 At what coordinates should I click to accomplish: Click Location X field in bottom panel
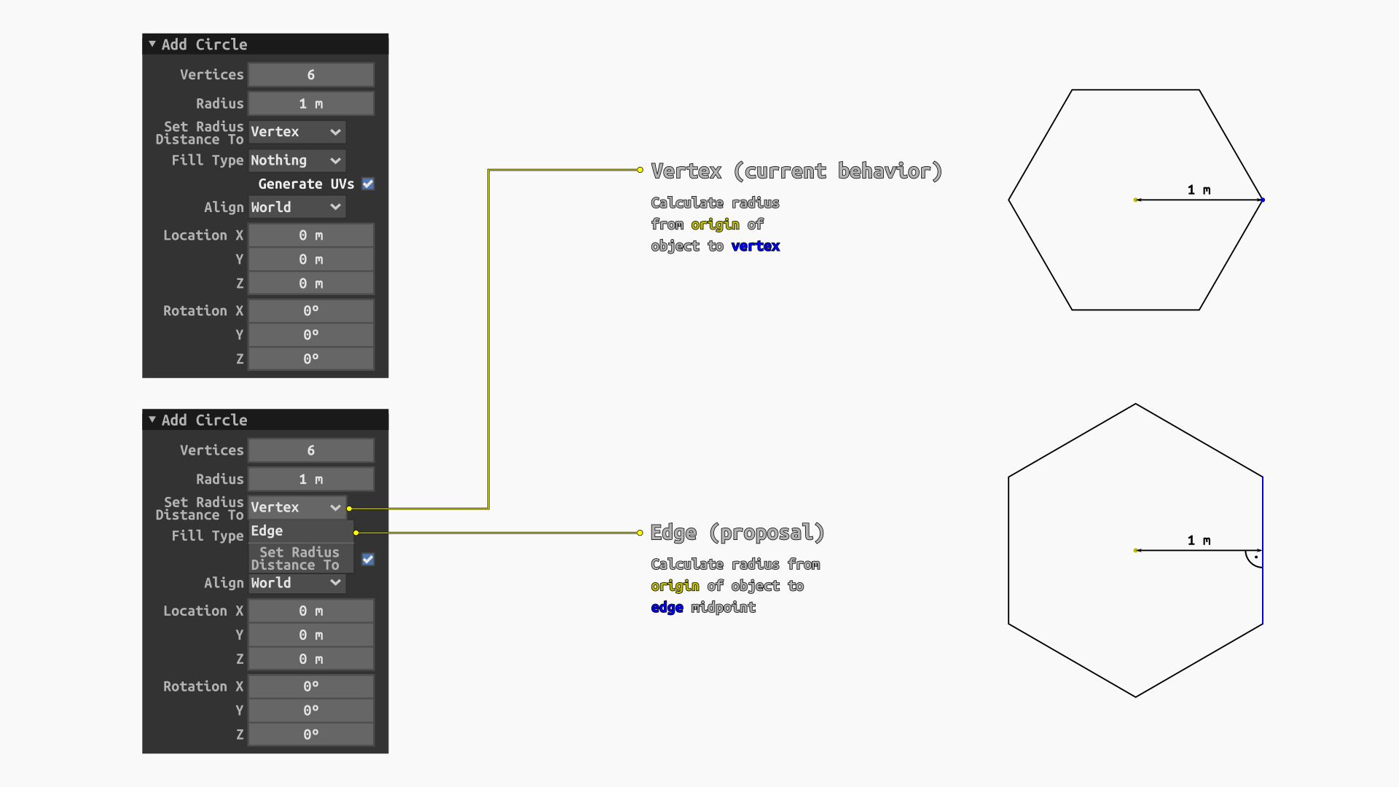(x=311, y=611)
